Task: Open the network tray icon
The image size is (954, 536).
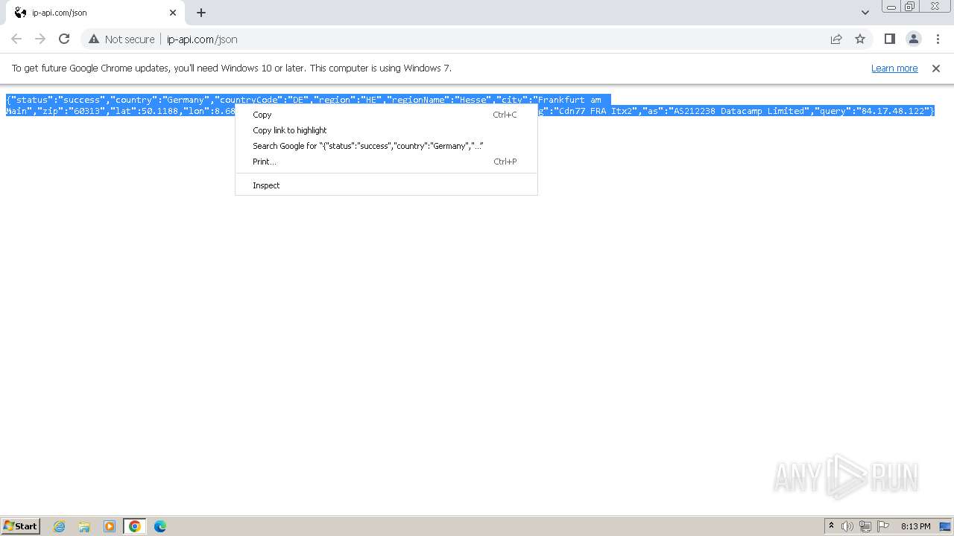Action: coord(865,526)
